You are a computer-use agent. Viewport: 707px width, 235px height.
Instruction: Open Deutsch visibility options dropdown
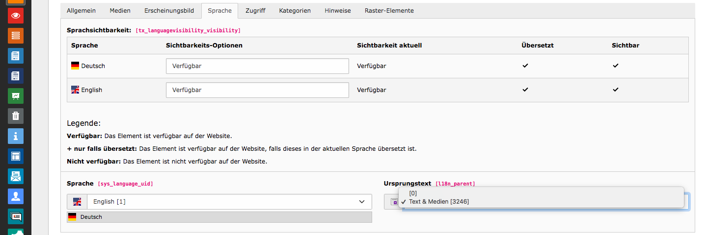pyautogui.click(x=257, y=66)
